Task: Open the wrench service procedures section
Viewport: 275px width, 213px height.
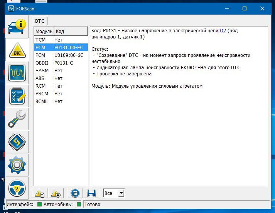Action: [x=17, y=119]
